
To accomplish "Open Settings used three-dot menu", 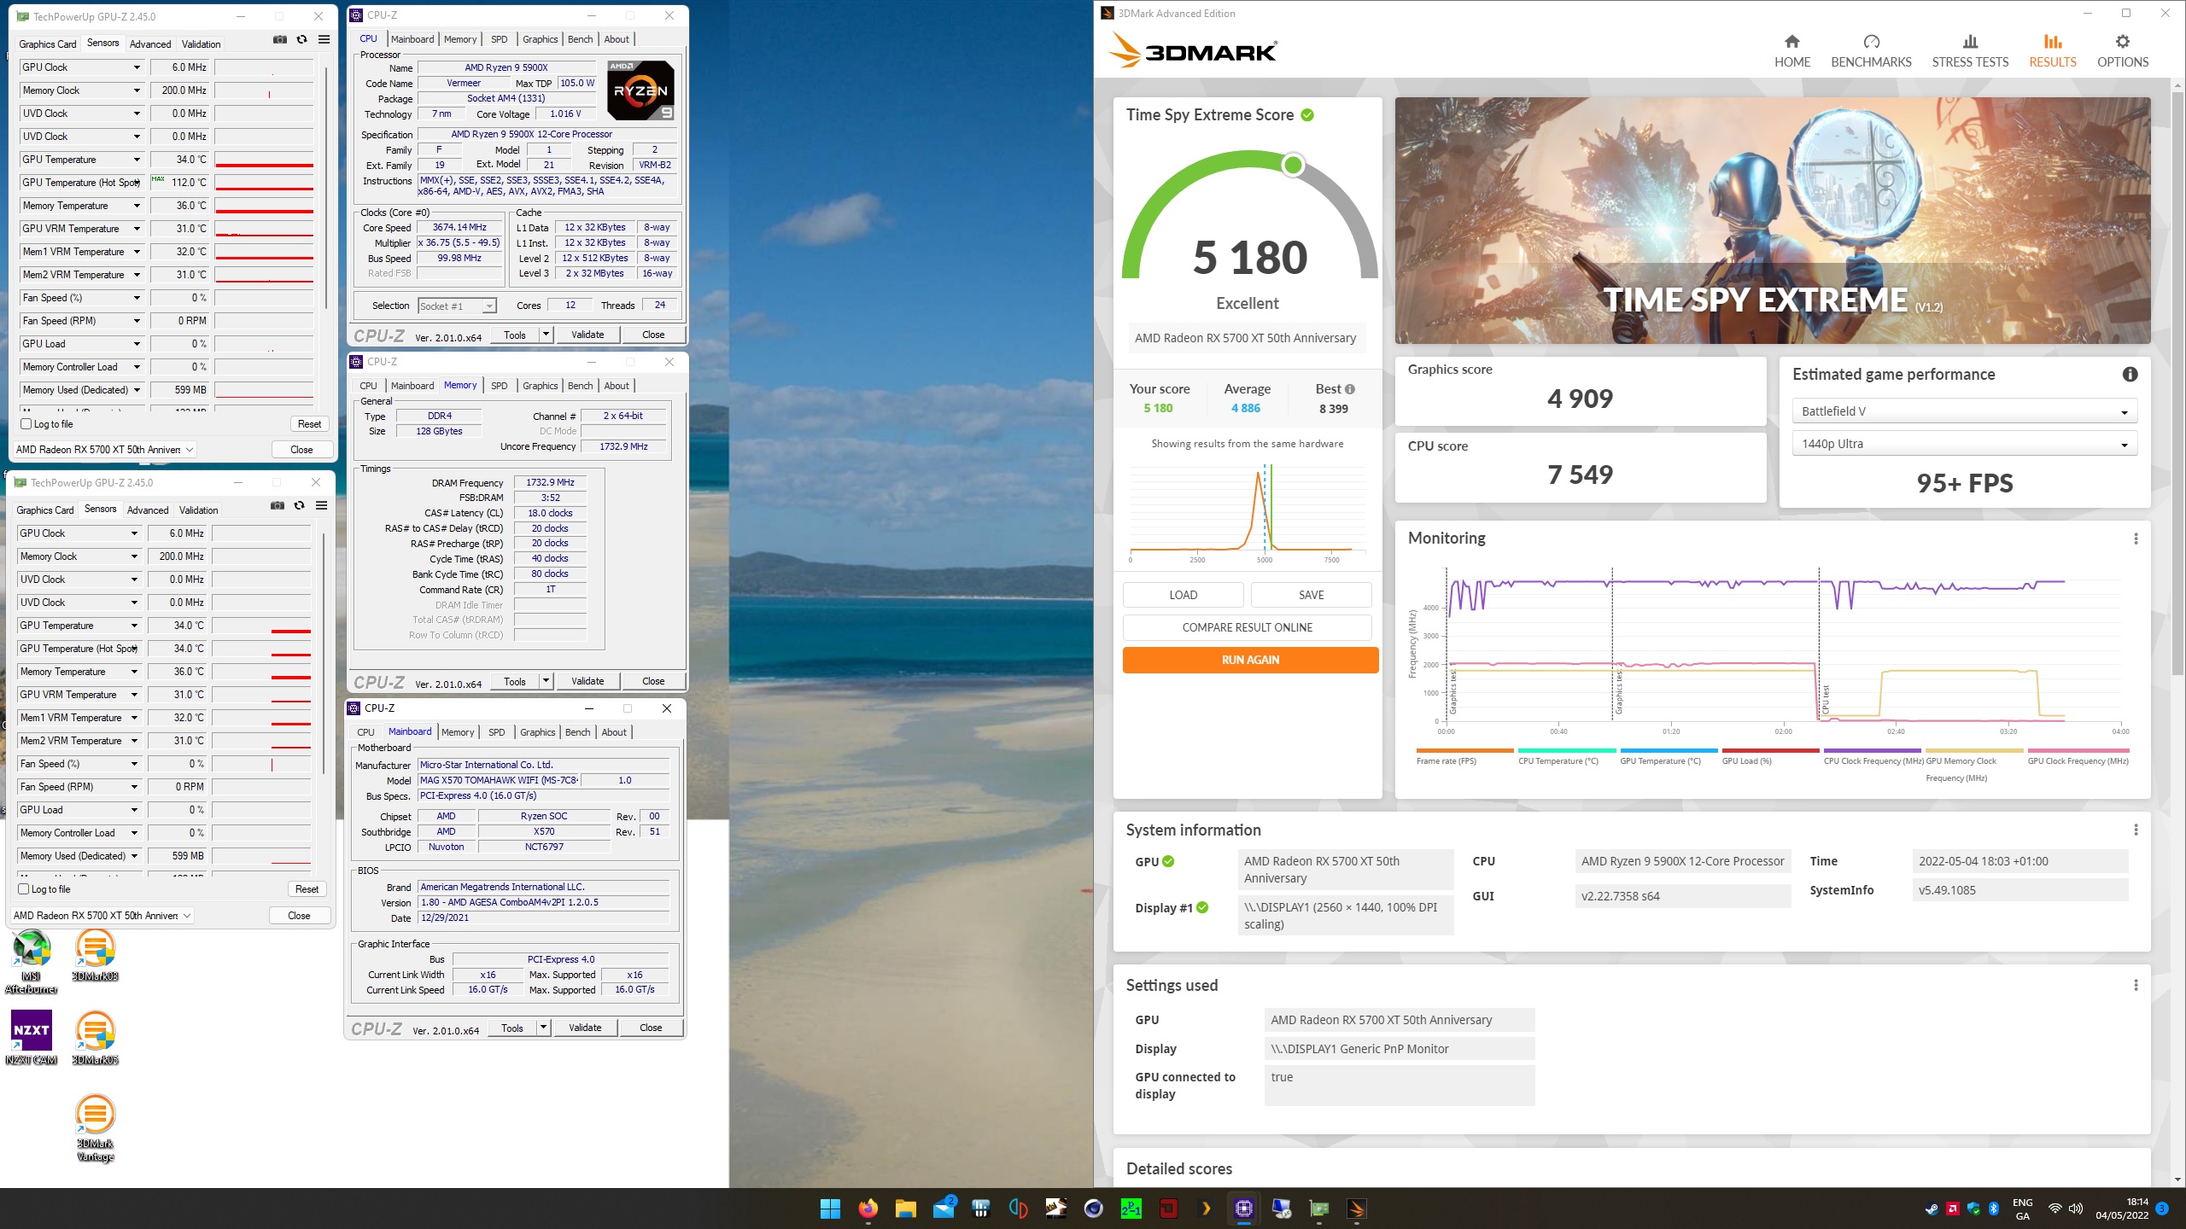I will pyautogui.click(x=2136, y=986).
